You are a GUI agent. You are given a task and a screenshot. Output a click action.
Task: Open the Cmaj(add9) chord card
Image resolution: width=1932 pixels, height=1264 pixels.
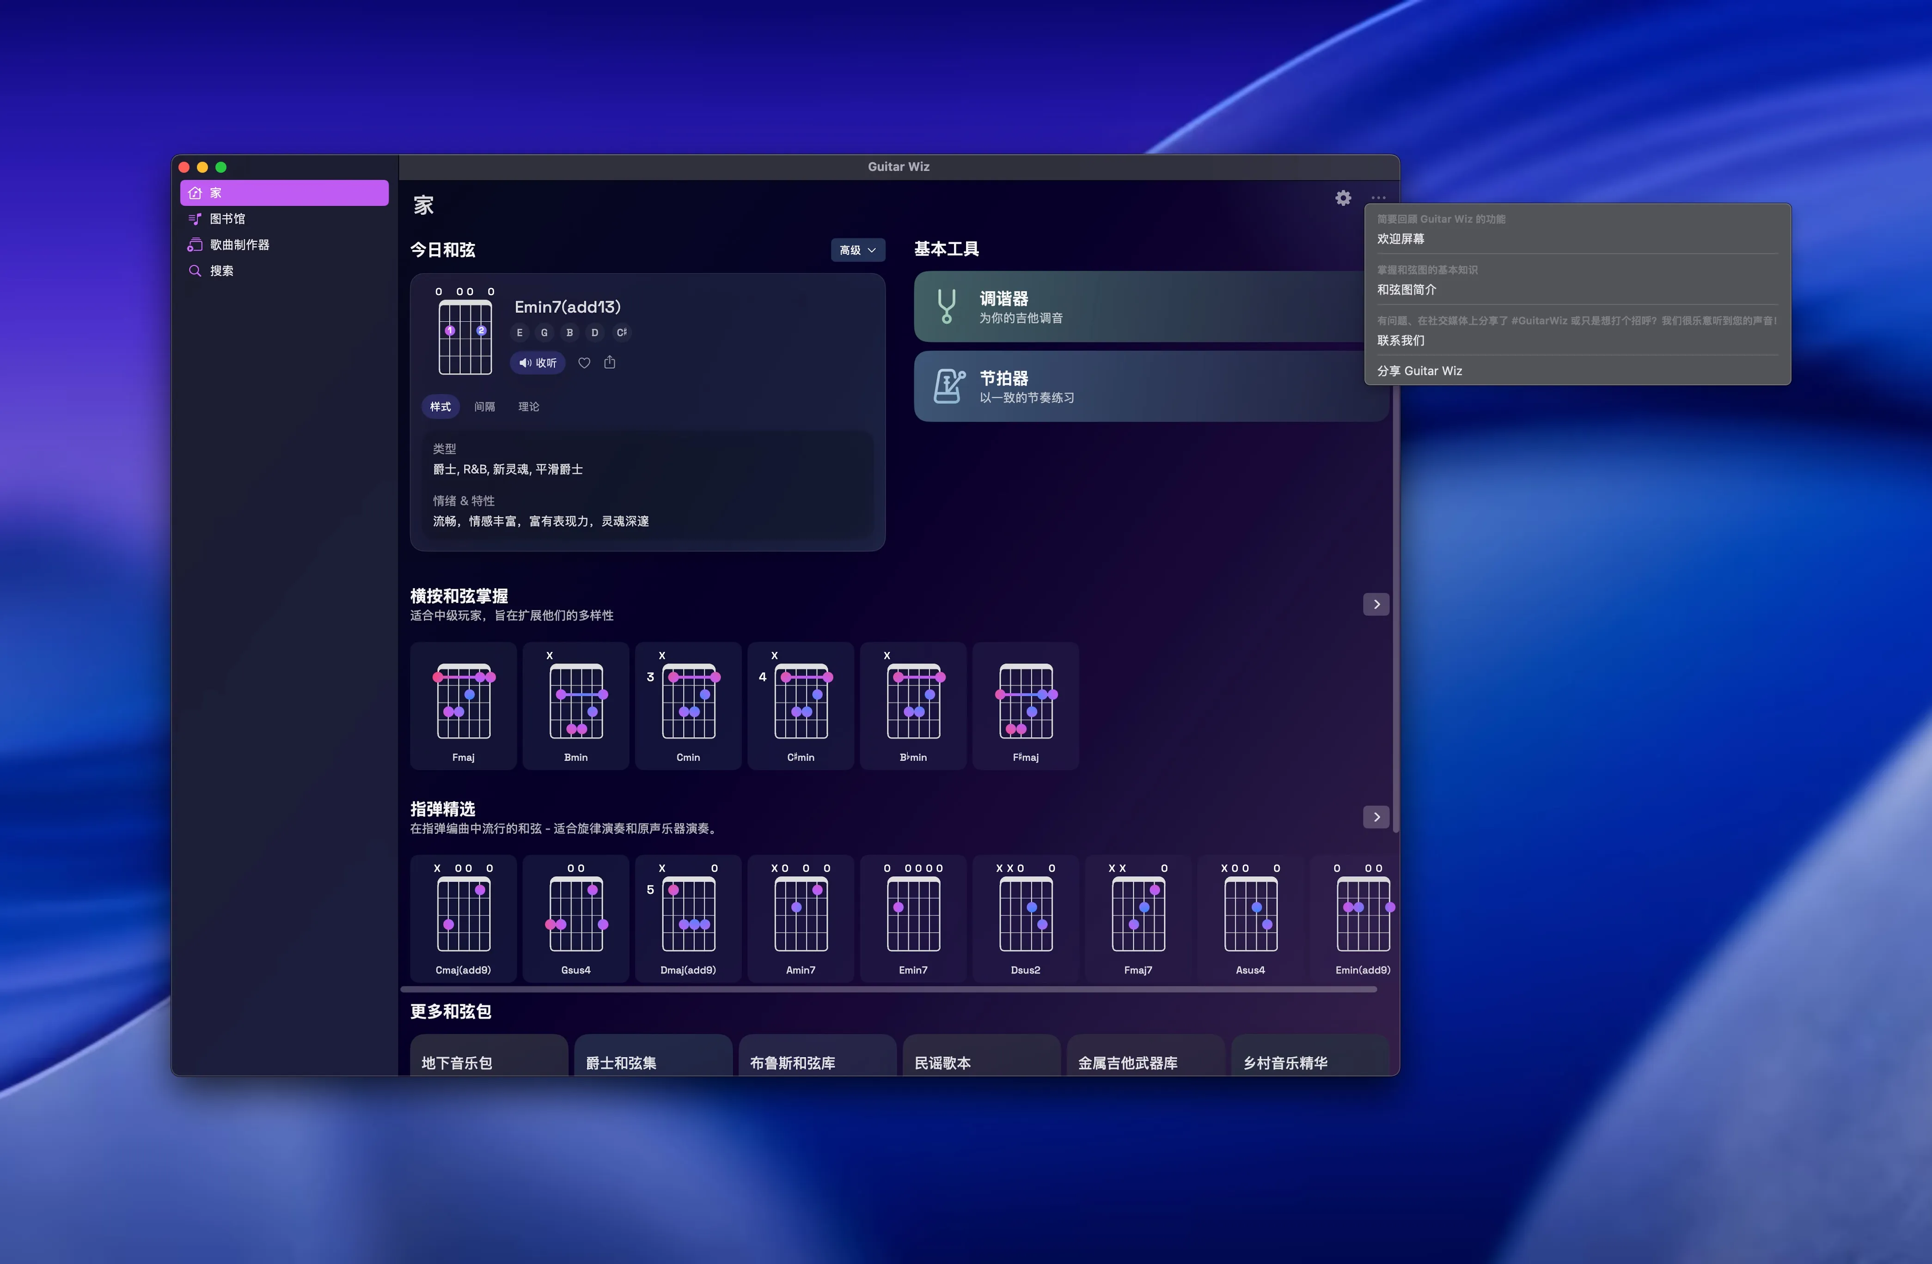(x=464, y=918)
